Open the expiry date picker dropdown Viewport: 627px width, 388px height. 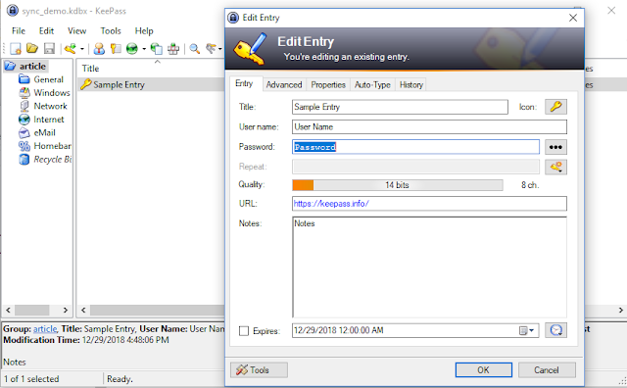(x=527, y=330)
